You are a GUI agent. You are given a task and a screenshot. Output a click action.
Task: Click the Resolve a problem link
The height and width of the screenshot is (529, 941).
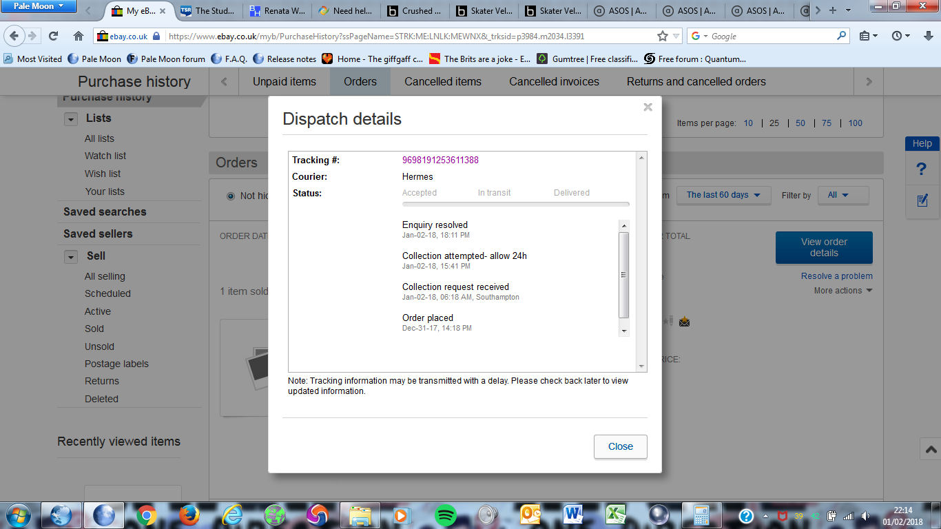(836, 276)
